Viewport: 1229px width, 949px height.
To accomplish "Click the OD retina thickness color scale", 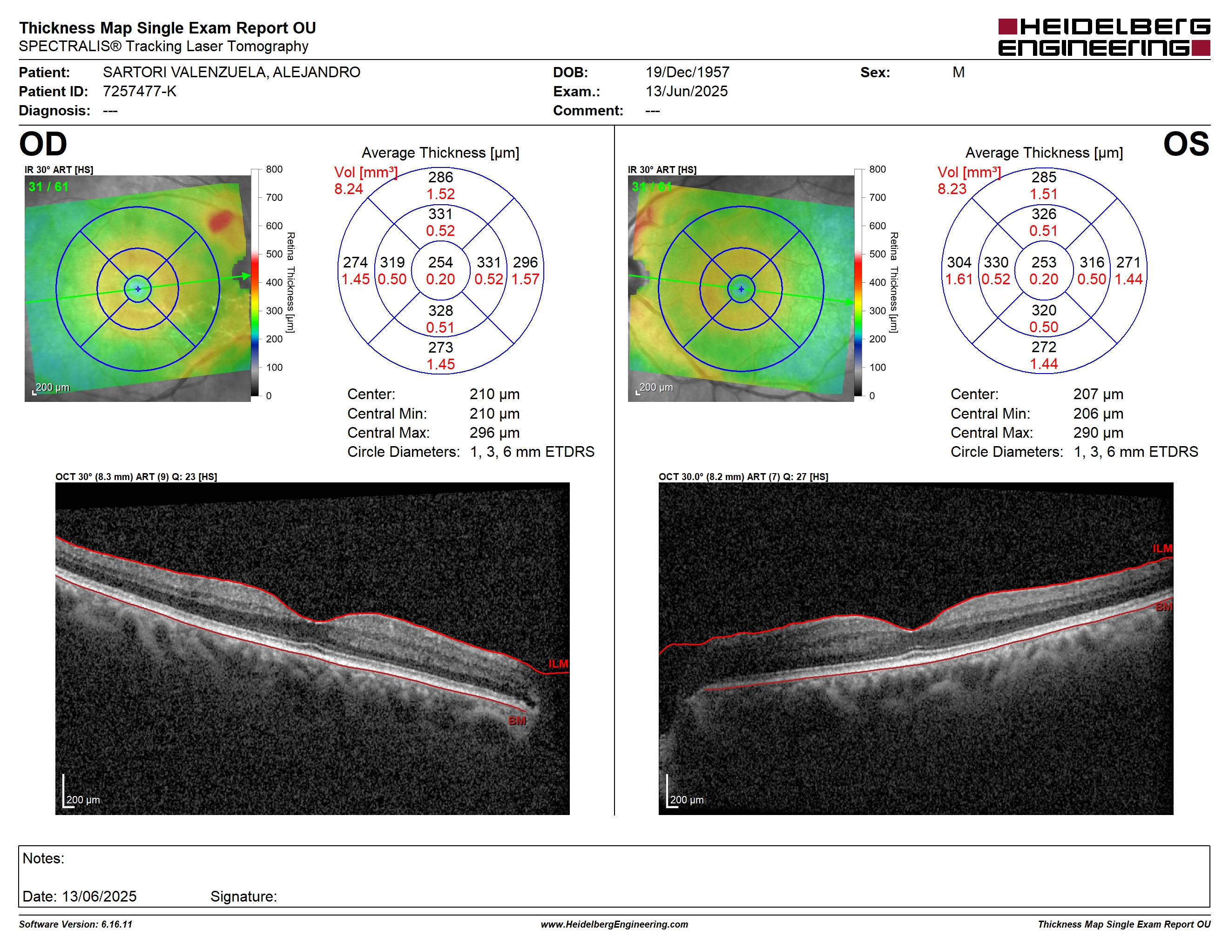I will [255, 282].
